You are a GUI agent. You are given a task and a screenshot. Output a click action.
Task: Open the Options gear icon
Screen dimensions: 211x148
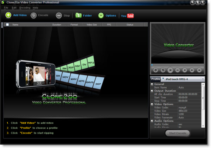101,15
